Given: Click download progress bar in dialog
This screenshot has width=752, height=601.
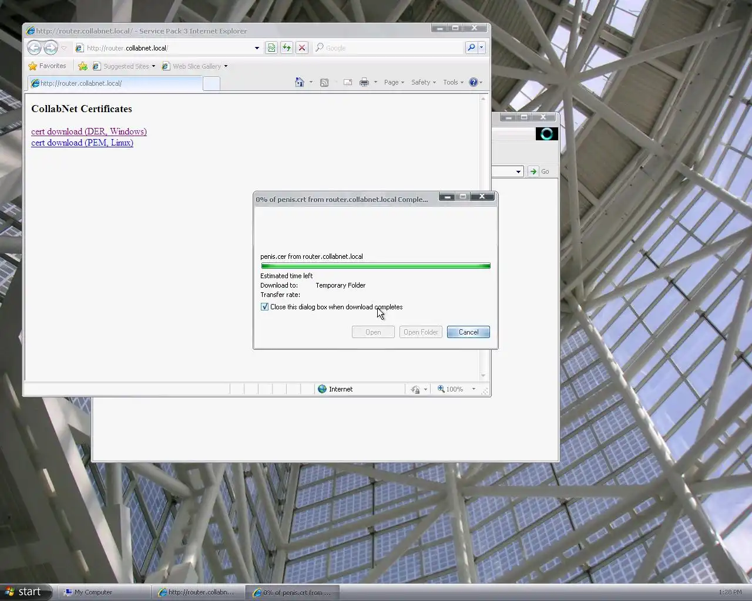Looking at the screenshot, I should (375, 266).
